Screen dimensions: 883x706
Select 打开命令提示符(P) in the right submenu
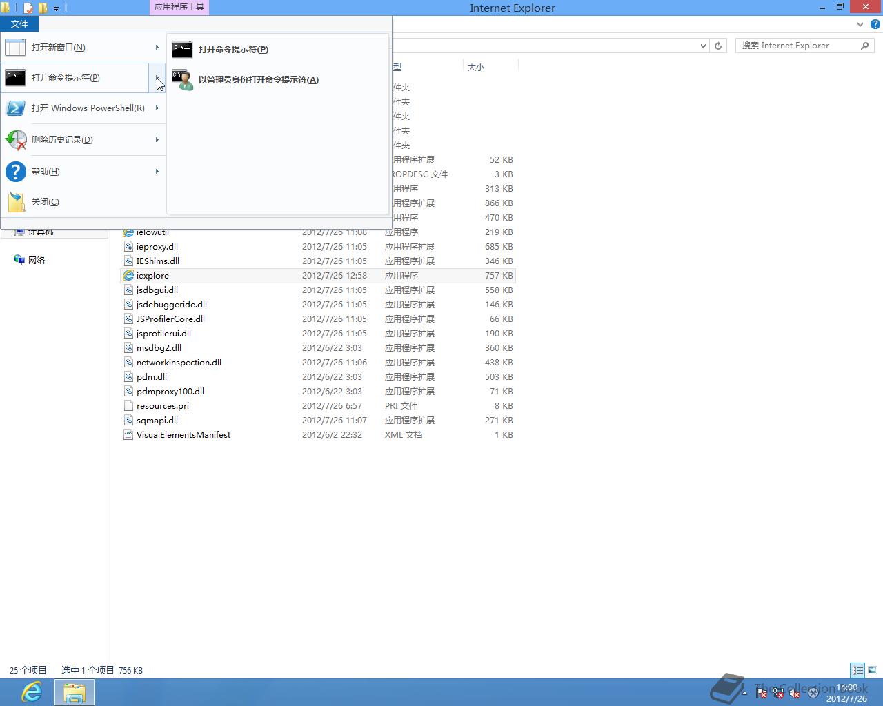pos(277,50)
